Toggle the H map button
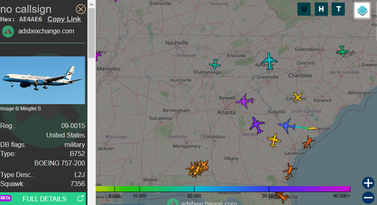This screenshot has height=205, width=377. 321,9
